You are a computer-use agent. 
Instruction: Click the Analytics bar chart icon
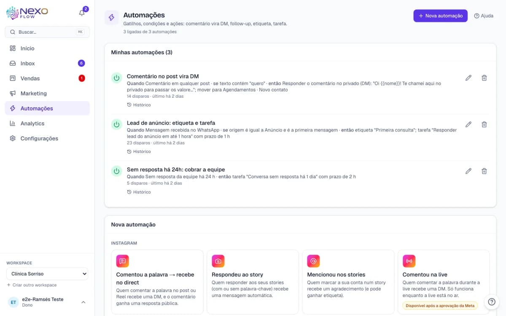(13, 123)
